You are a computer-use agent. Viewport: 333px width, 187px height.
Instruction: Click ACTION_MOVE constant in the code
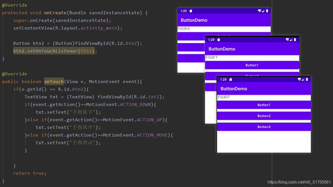152,135
